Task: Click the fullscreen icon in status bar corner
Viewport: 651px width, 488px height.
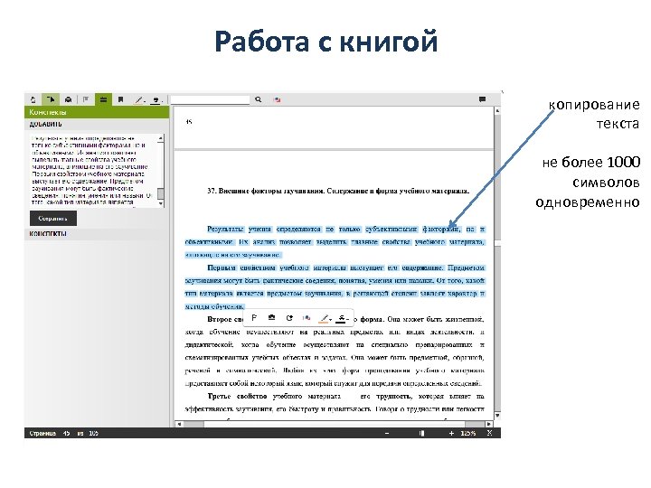Action: pos(489,433)
